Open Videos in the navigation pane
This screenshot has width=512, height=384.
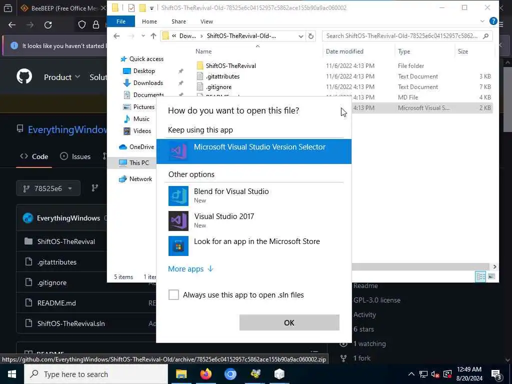141,131
